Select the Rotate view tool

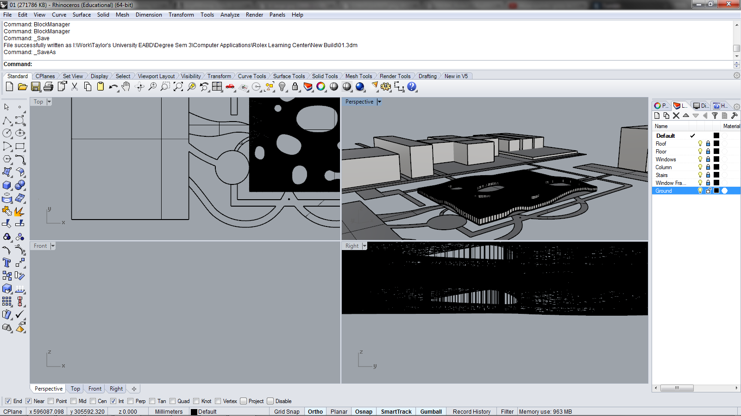pyautogui.click(x=139, y=86)
